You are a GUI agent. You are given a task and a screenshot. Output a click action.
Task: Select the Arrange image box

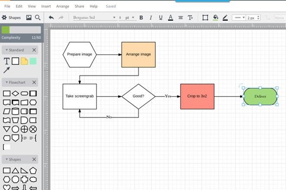pos(138,54)
